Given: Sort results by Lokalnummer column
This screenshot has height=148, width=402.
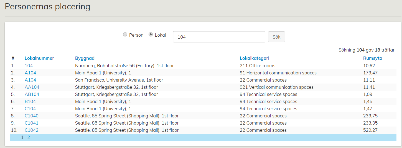Looking at the screenshot, I should click(x=39, y=58).
